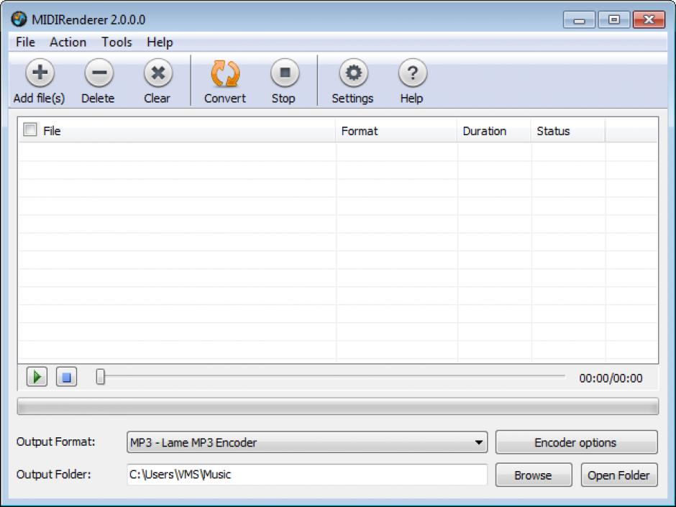Click the Encoder options button
The width and height of the screenshot is (676, 507).
pyautogui.click(x=576, y=443)
